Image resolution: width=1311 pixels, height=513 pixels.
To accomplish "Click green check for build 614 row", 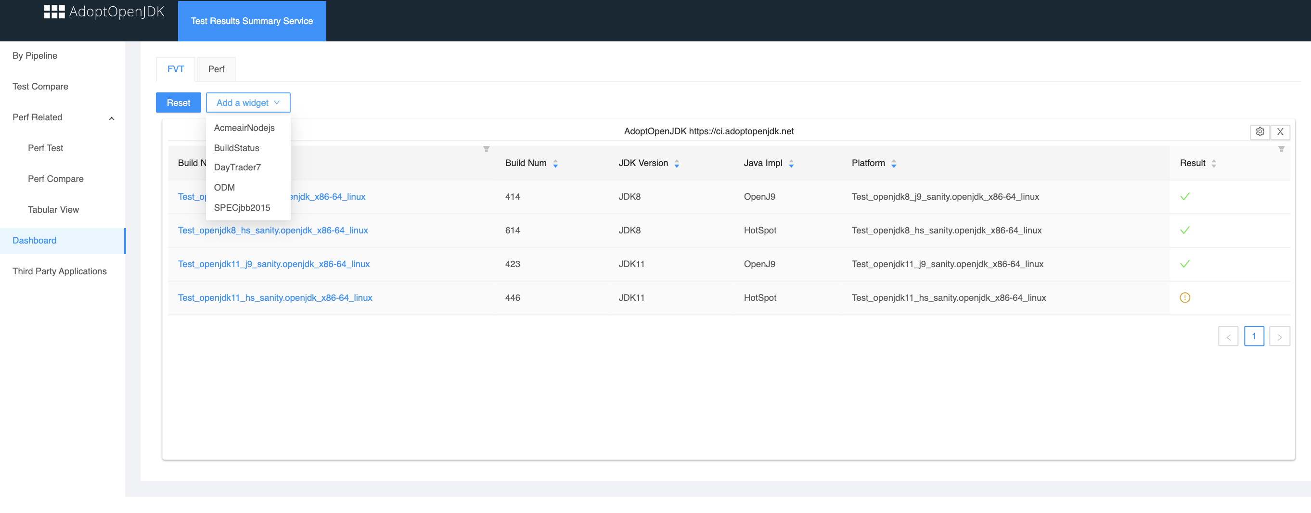I will click(1185, 231).
